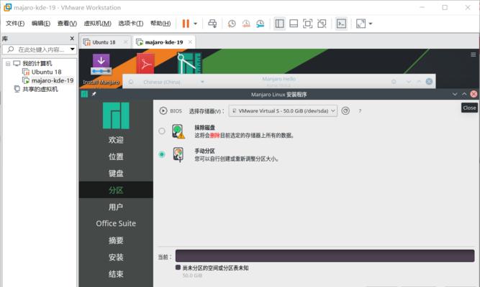
Task: Pin the installer window
Action: click(x=94, y=94)
